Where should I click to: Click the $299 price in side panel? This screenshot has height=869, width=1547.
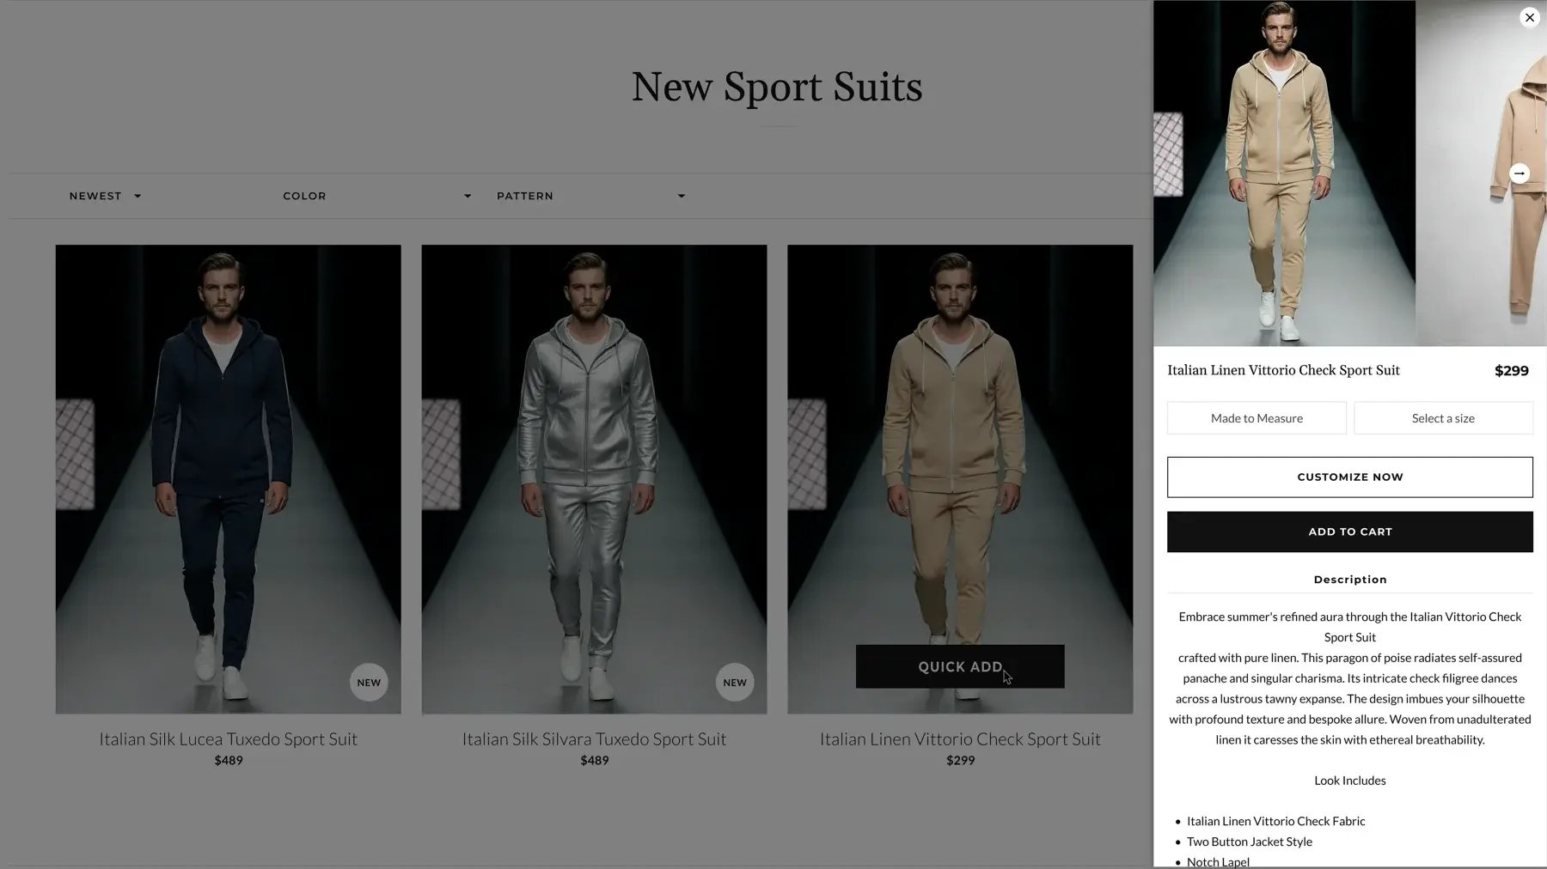pos(1511,371)
